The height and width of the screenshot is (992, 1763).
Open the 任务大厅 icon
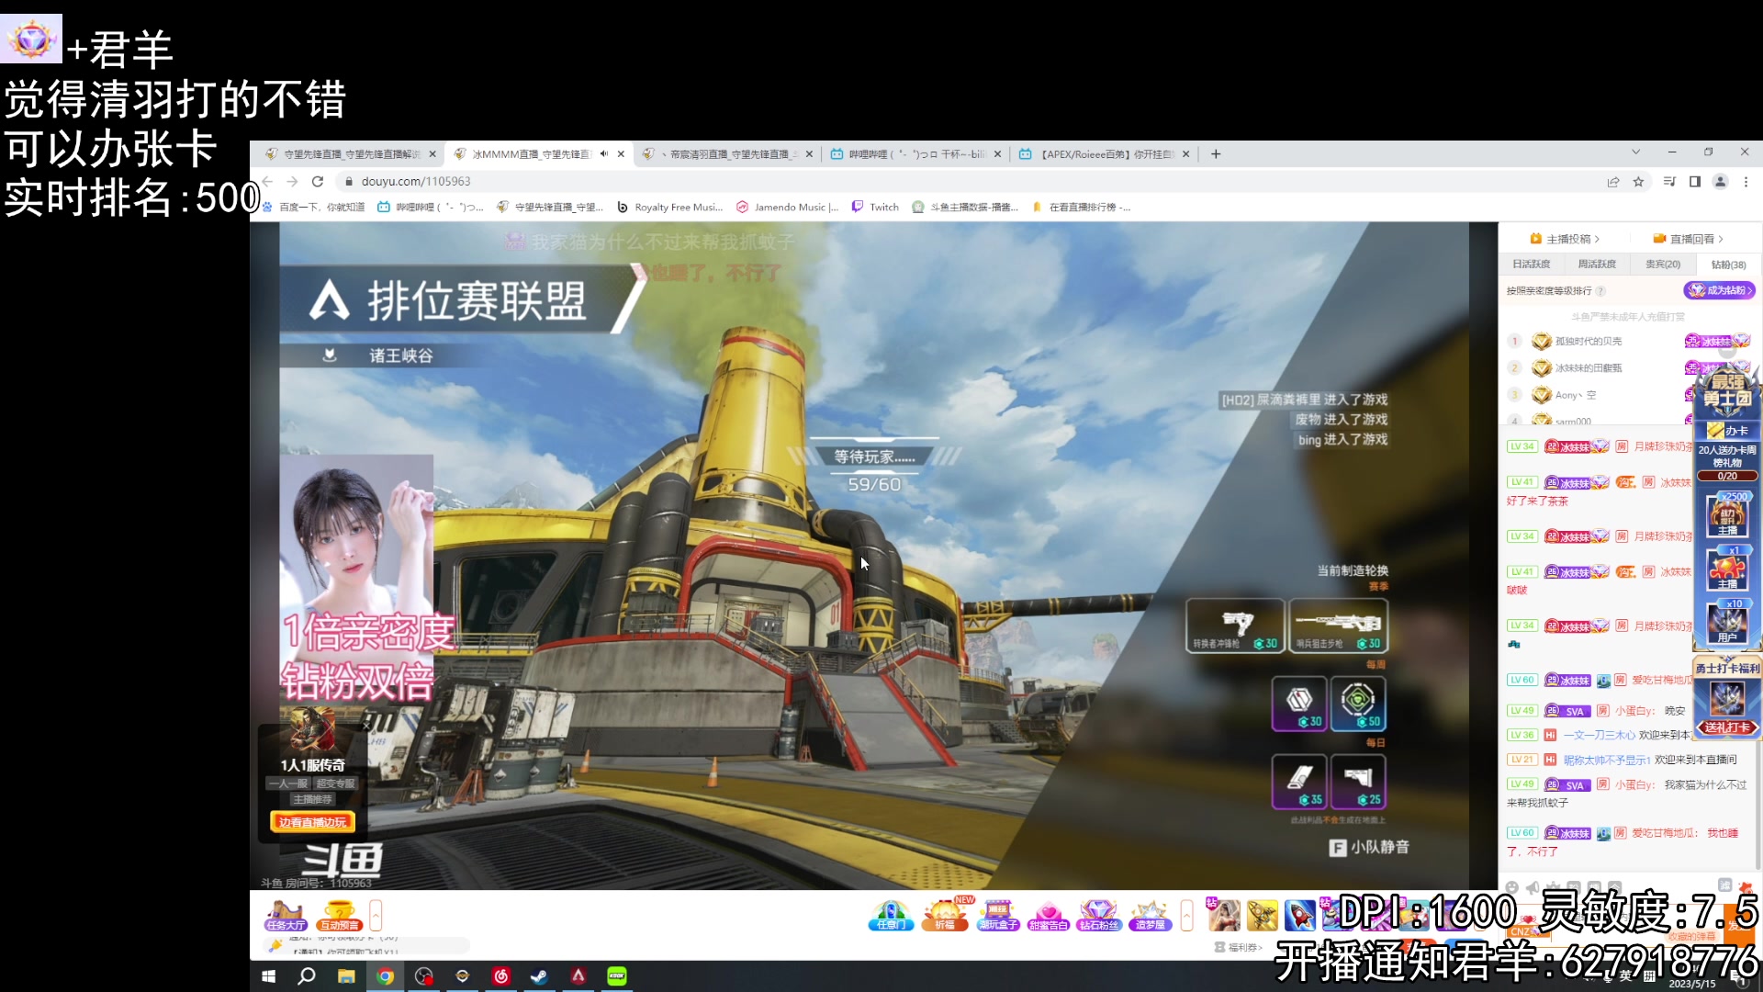pyautogui.click(x=285, y=916)
